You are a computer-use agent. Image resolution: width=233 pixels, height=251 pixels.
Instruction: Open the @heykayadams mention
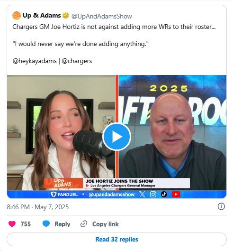pyautogui.click(x=35, y=61)
